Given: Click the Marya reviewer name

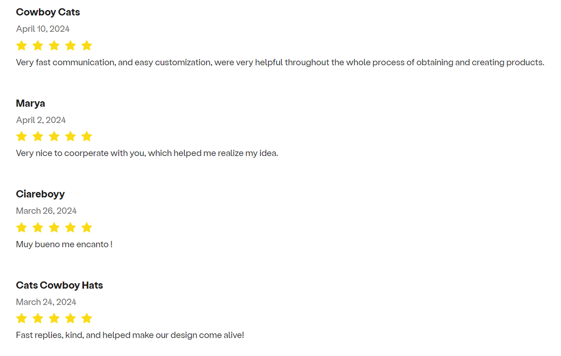Looking at the screenshot, I should [31, 103].
